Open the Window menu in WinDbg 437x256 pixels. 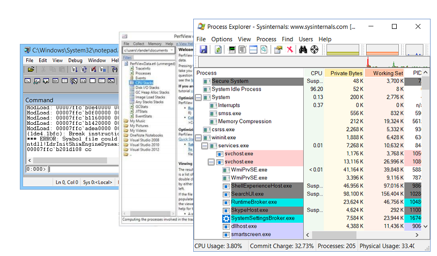(97, 61)
